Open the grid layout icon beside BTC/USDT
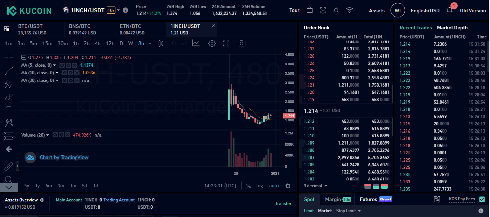 (7, 29)
